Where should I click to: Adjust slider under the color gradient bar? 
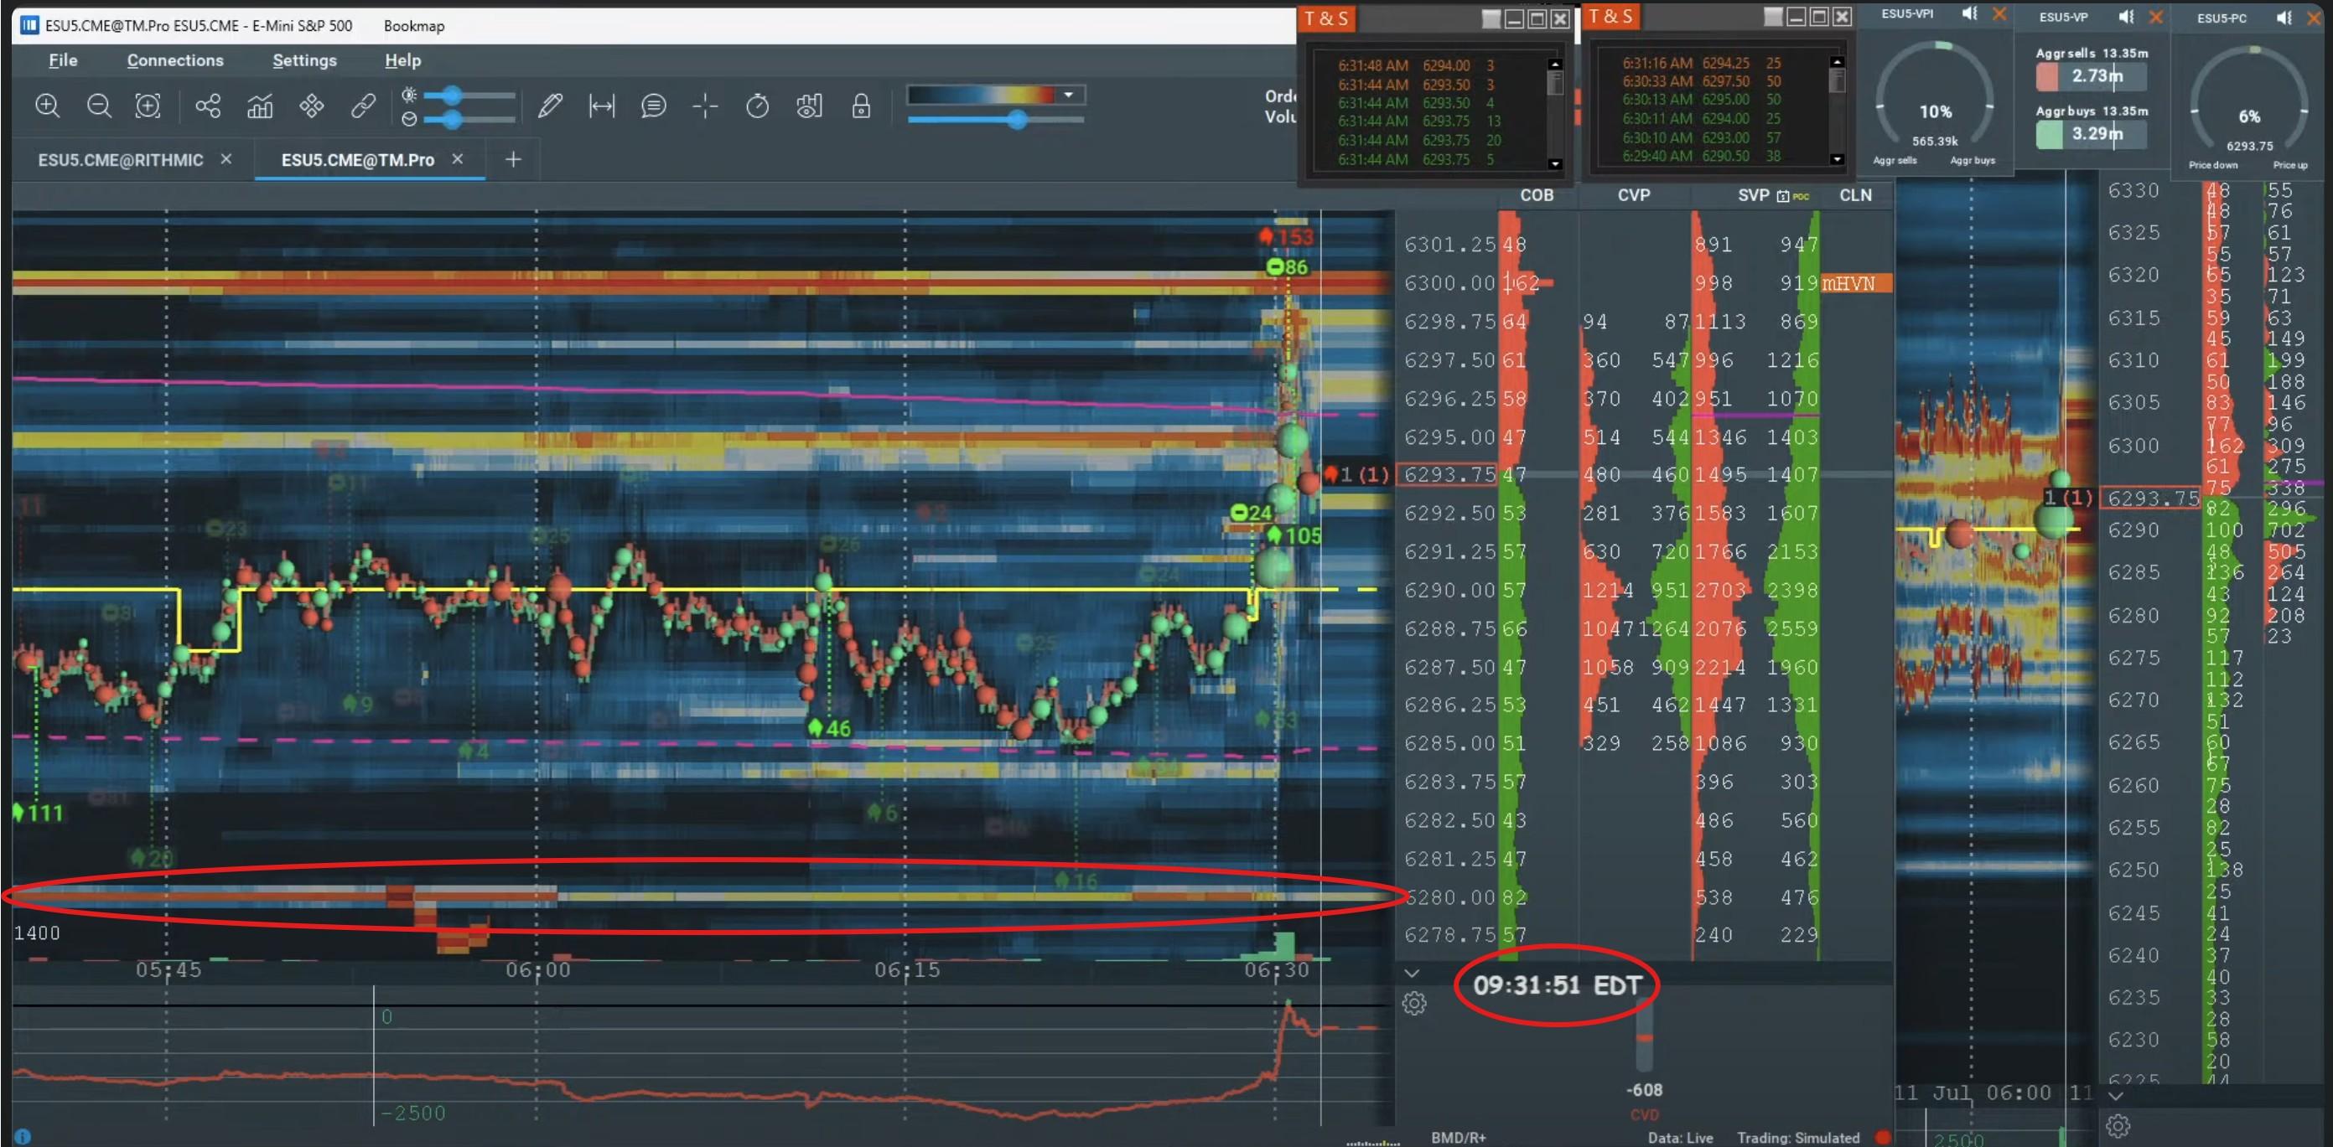click(1017, 120)
